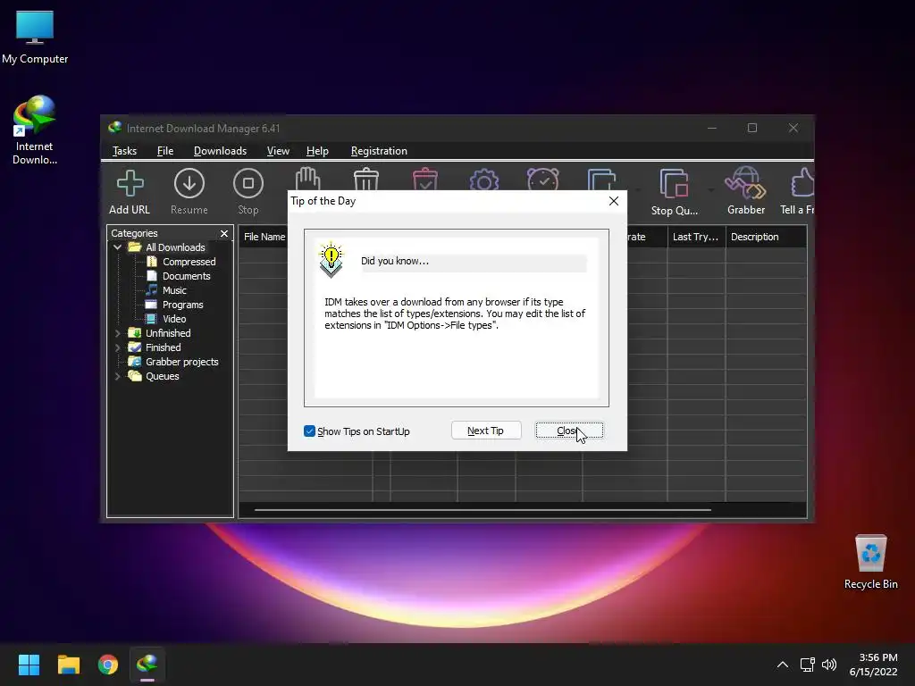The width and height of the screenshot is (915, 686).
Task: Click the File Name column header
Action: click(264, 237)
